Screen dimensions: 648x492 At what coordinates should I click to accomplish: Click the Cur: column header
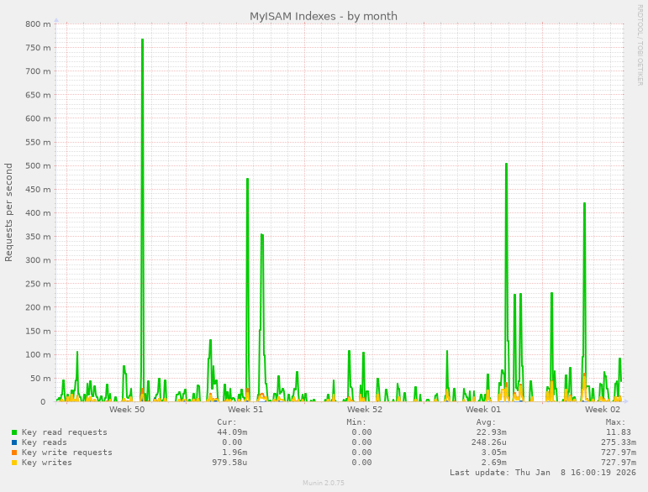click(227, 422)
